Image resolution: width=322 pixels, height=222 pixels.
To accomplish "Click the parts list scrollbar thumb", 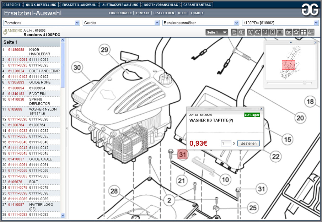I will (63, 65).
